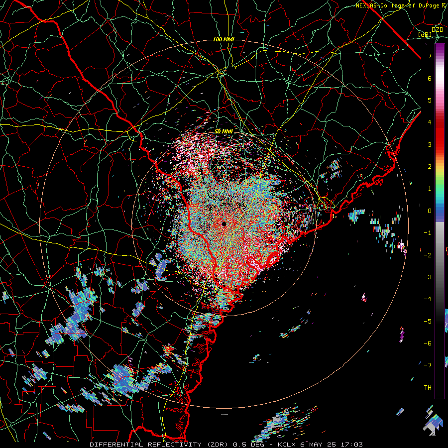Click the '-5' value on the ZDR scale

point(428,321)
